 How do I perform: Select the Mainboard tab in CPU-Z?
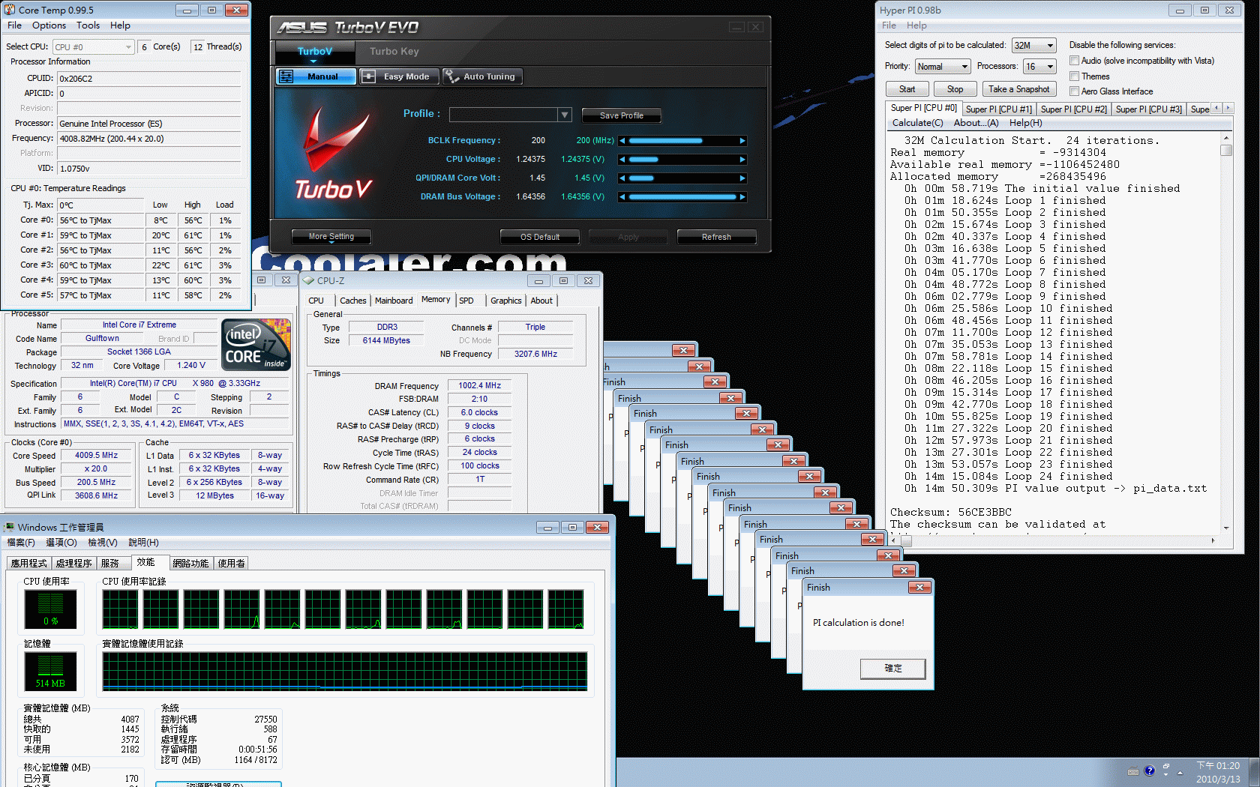(x=394, y=301)
